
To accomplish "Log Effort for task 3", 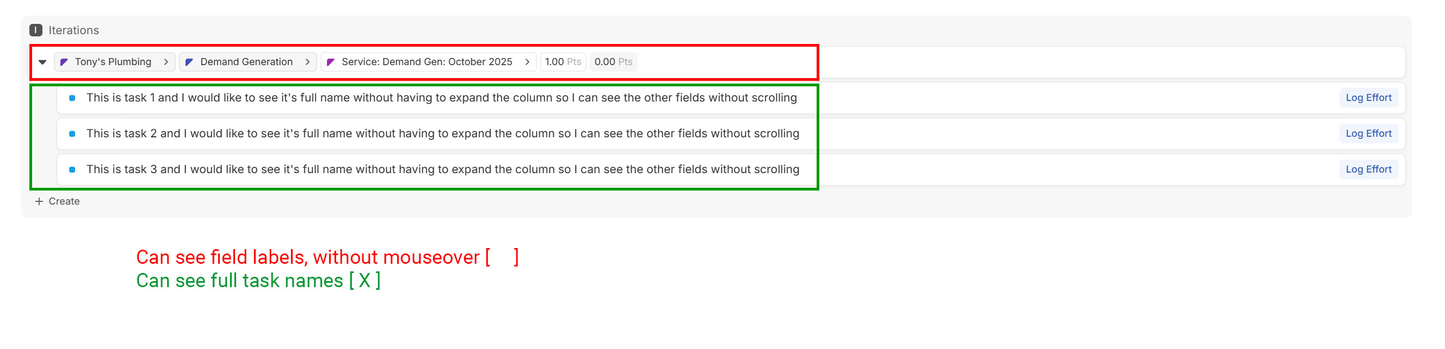I will pyautogui.click(x=1368, y=169).
